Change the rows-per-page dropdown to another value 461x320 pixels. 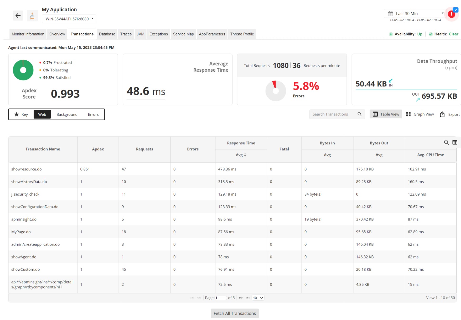pos(258,298)
